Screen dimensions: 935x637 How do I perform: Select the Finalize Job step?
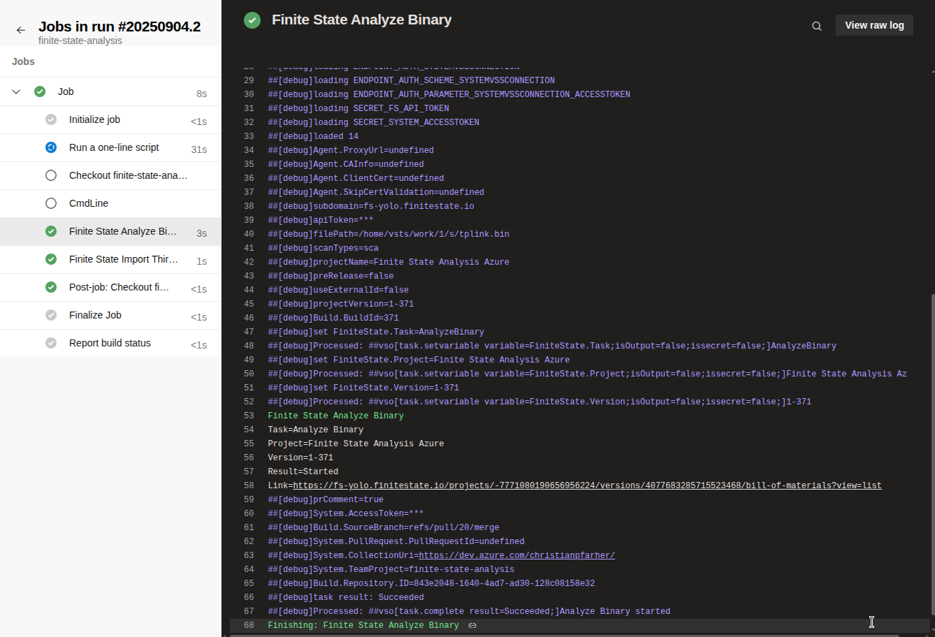pos(110,315)
